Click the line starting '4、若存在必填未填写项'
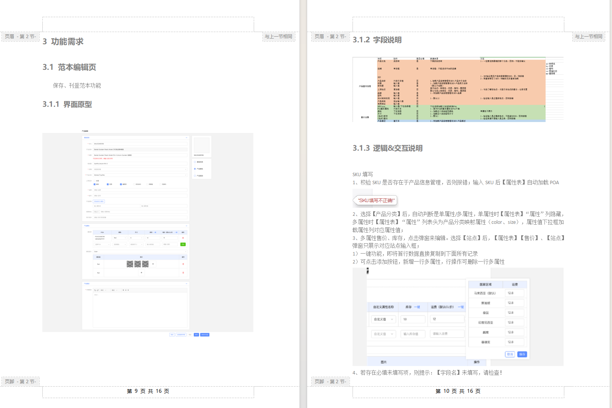This screenshot has height=408, width=612. [427, 373]
